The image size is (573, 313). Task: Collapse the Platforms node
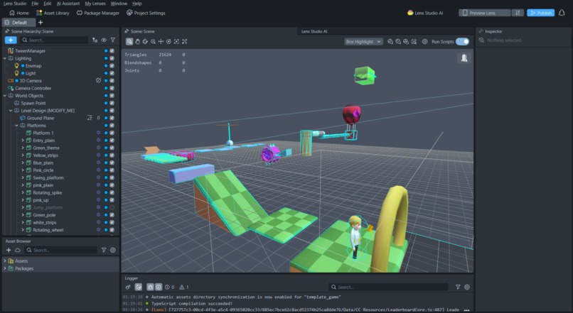tap(16, 126)
